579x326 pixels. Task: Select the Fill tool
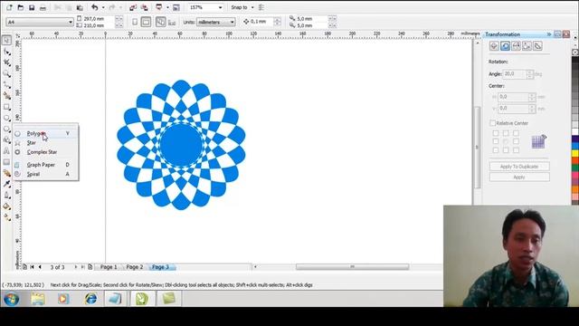[x=6, y=206]
